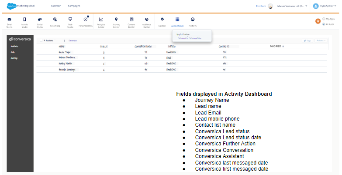Click the Tags button
Image resolution: width=342 pixels, height=175 pixels.
point(307,40)
